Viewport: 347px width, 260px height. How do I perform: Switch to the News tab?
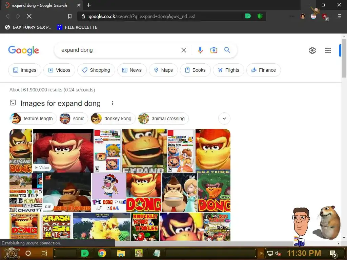pyautogui.click(x=132, y=70)
